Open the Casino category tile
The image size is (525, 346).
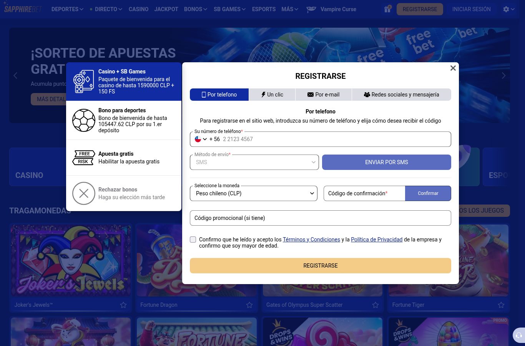[38, 167]
